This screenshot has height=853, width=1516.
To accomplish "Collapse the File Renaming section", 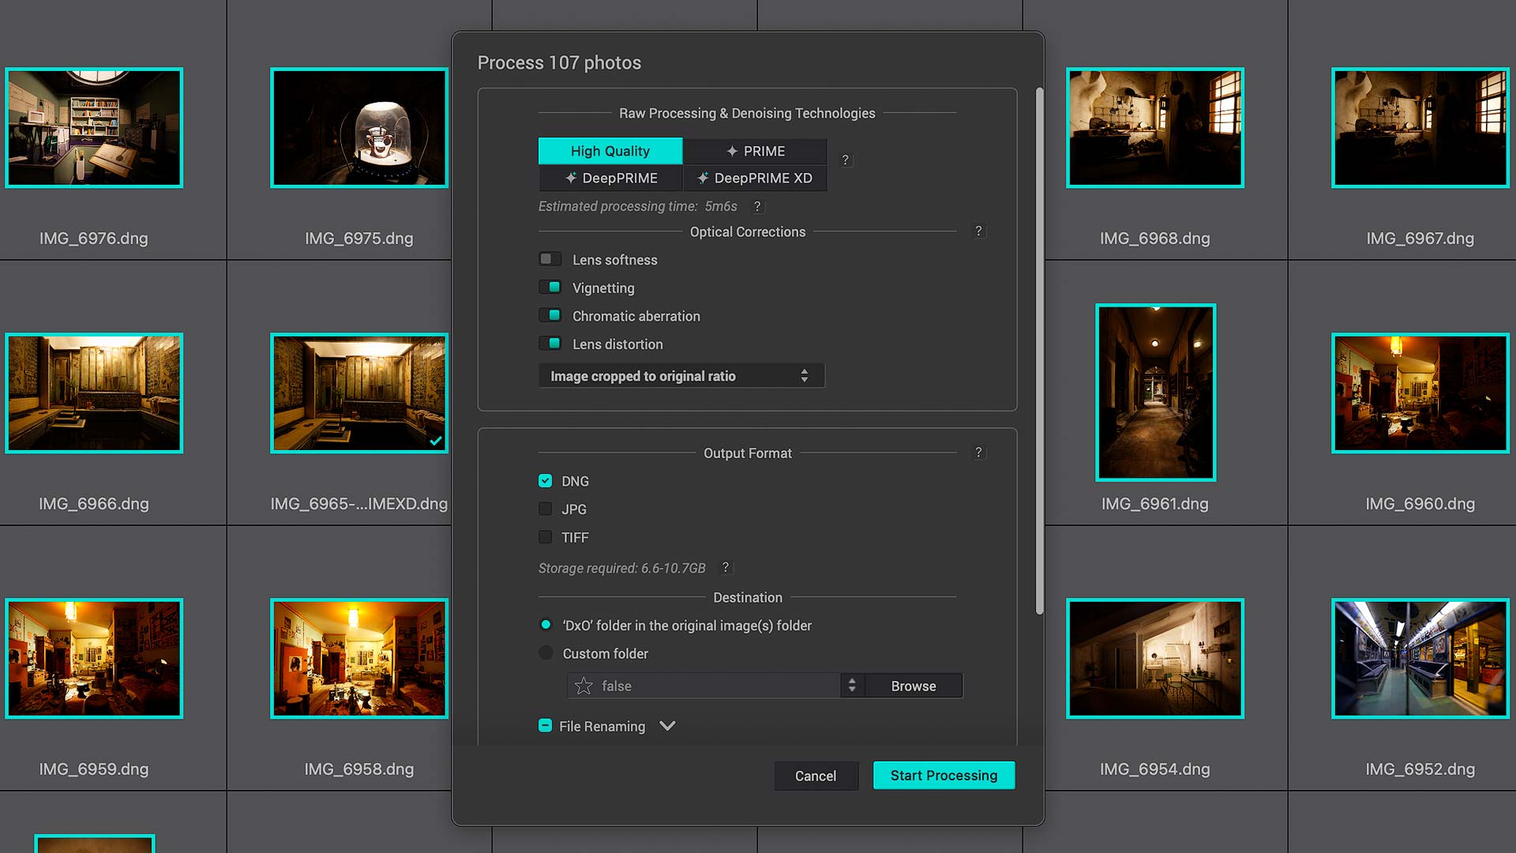I will tap(667, 726).
